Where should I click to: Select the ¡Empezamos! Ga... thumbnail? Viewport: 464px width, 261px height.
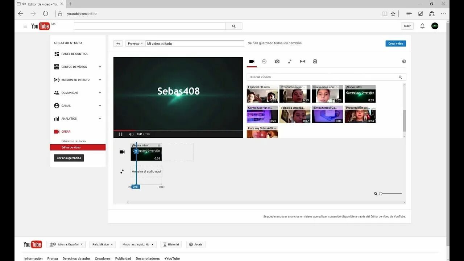[328, 115]
